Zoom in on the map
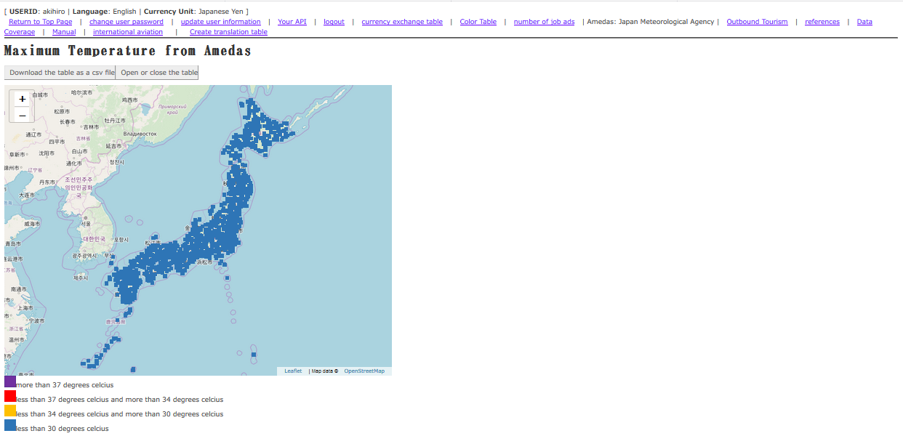Viewport: 903px width, 444px height. [x=23, y=99]
